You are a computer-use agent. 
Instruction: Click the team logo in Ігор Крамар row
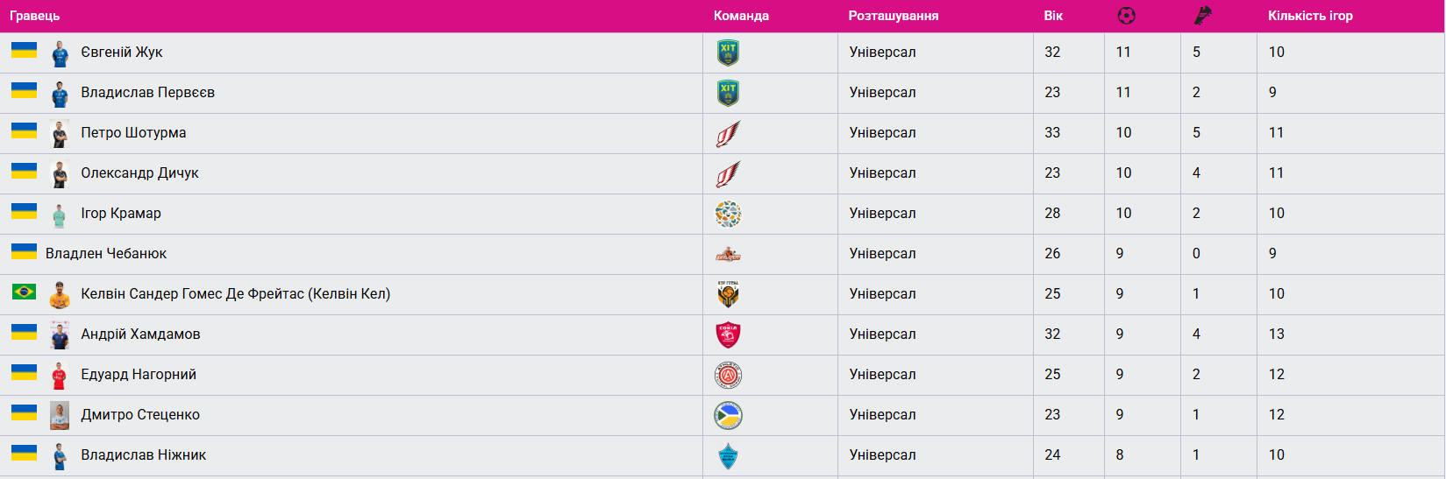coord(728,214)
